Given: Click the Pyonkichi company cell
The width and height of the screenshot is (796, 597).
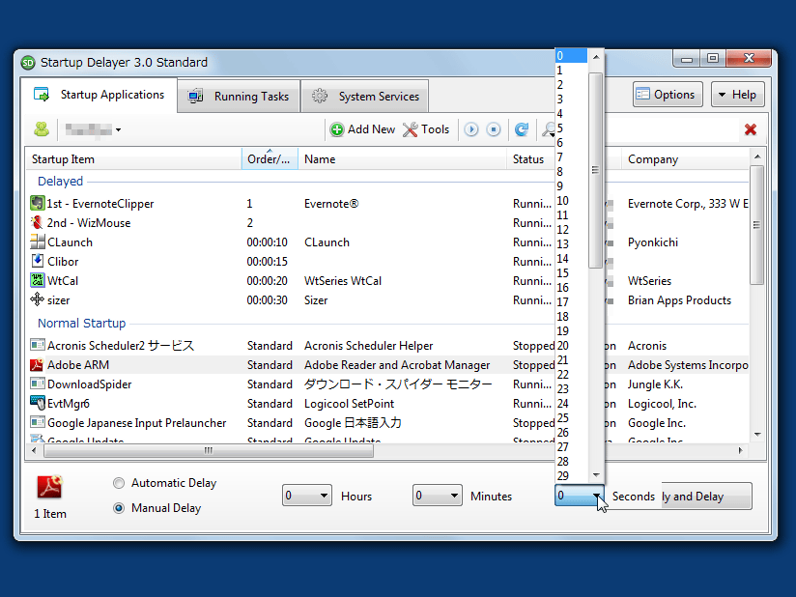Looking at the screenshot, I should [x=653, y=242].
